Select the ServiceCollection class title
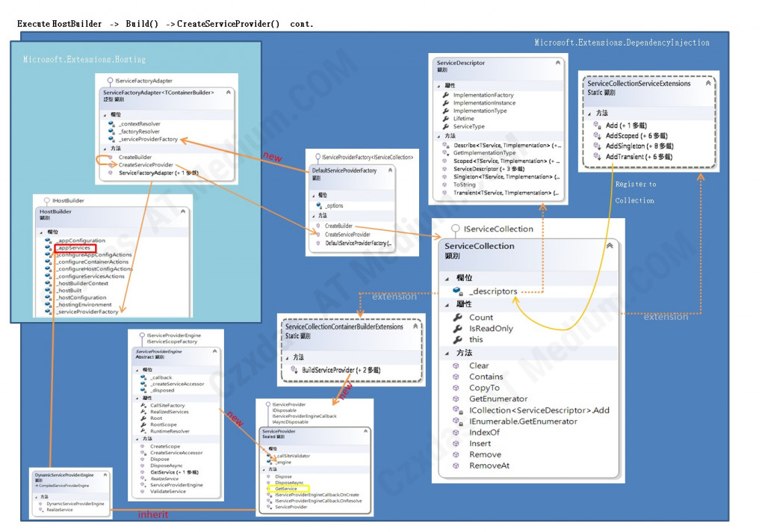Image resolution: width=765 pixels, height=532 pixels. (479, 246)
